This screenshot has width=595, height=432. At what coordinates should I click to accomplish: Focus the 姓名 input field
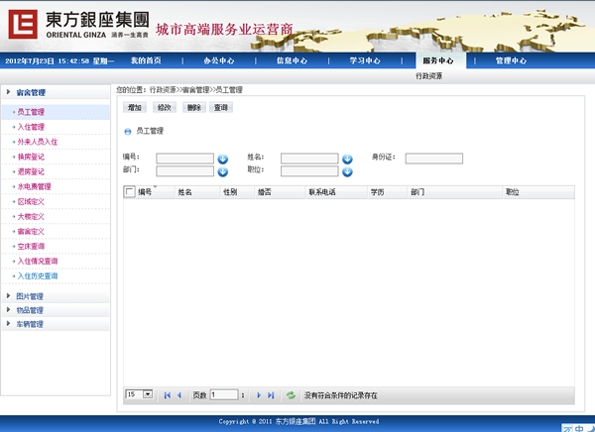pos(309,159)
